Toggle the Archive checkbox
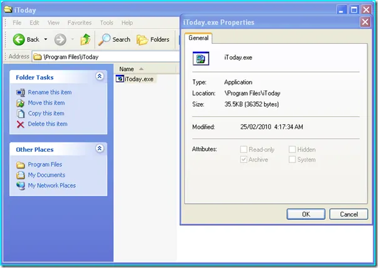The width and height of the screenshot is (378, 268). pyautogui.click(x=243, y=159)
